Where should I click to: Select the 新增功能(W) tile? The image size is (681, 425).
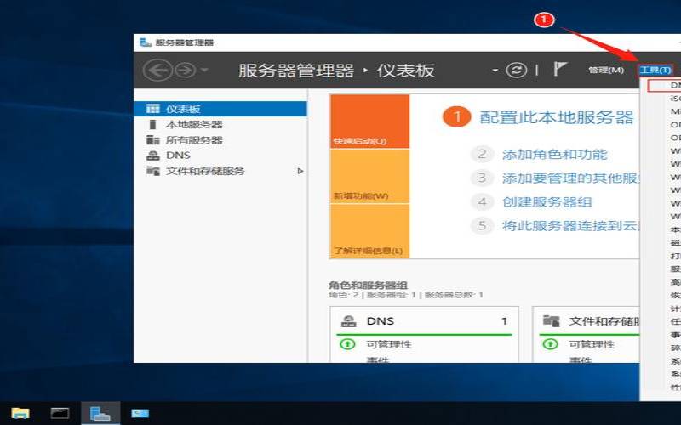pyautogui.click(x=369, y=176)
